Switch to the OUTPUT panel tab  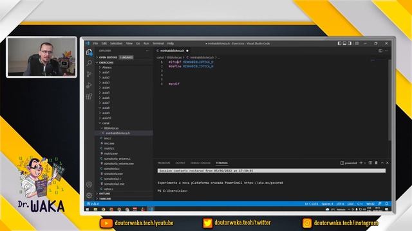click(180, 163)
